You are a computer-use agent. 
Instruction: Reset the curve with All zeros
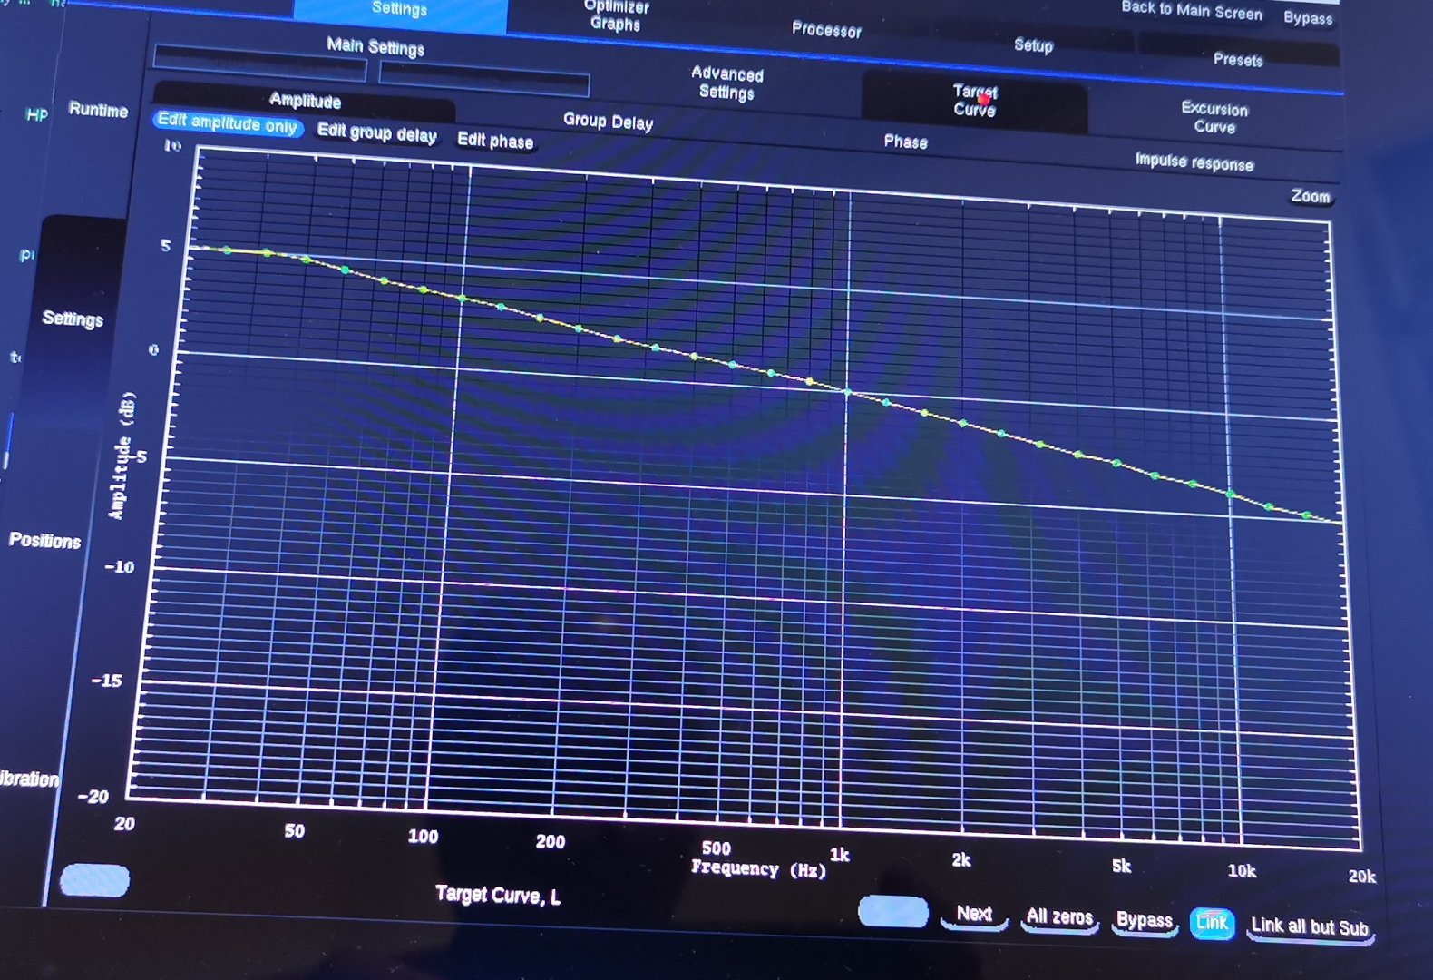point(1059,917)
